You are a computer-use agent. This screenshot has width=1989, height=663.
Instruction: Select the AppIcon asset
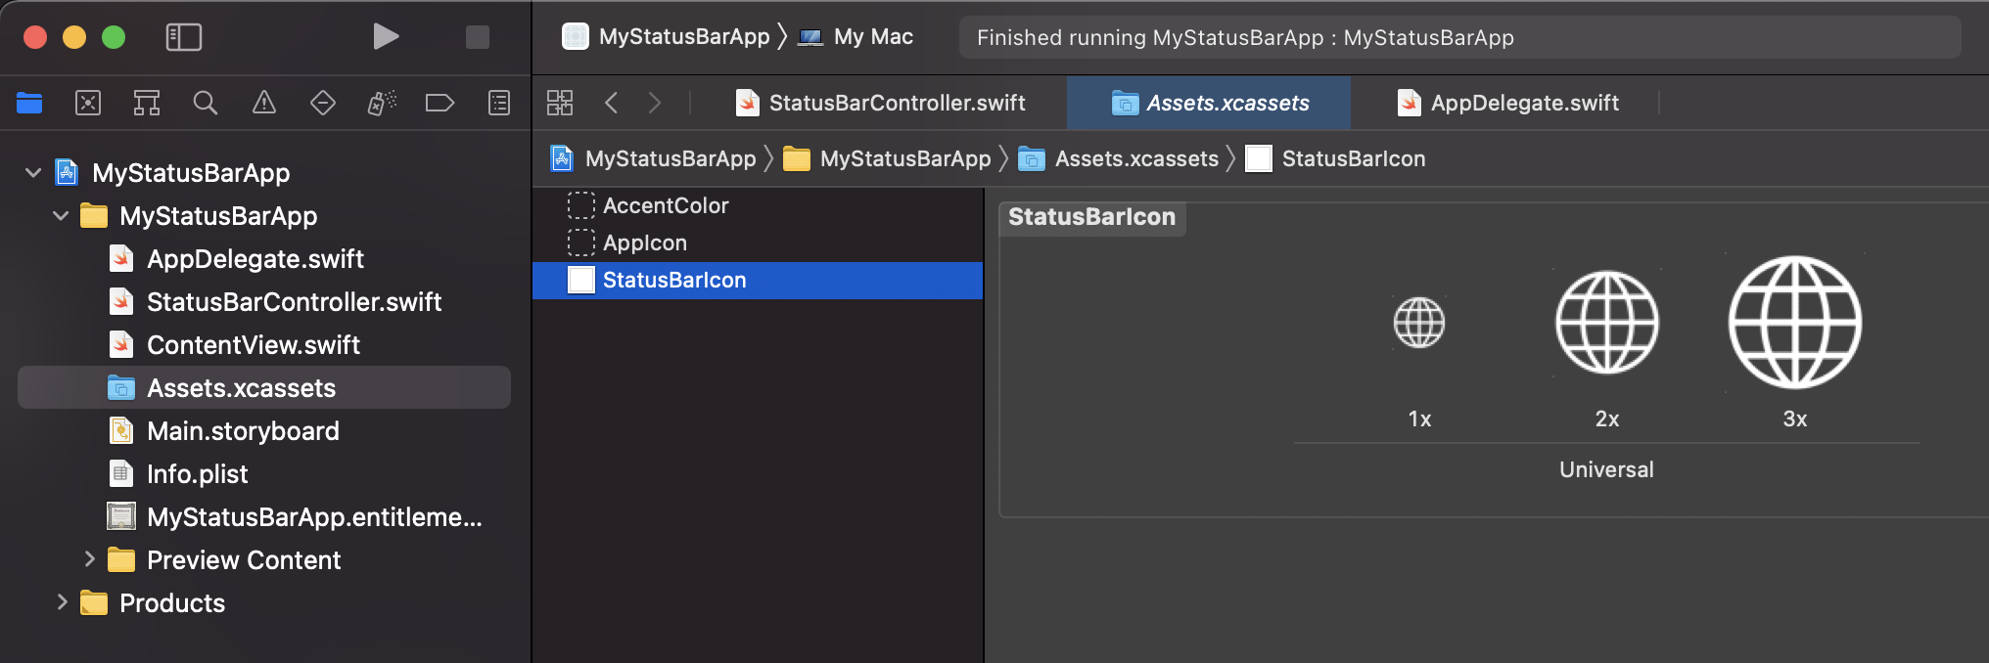(x=758, y=243)
